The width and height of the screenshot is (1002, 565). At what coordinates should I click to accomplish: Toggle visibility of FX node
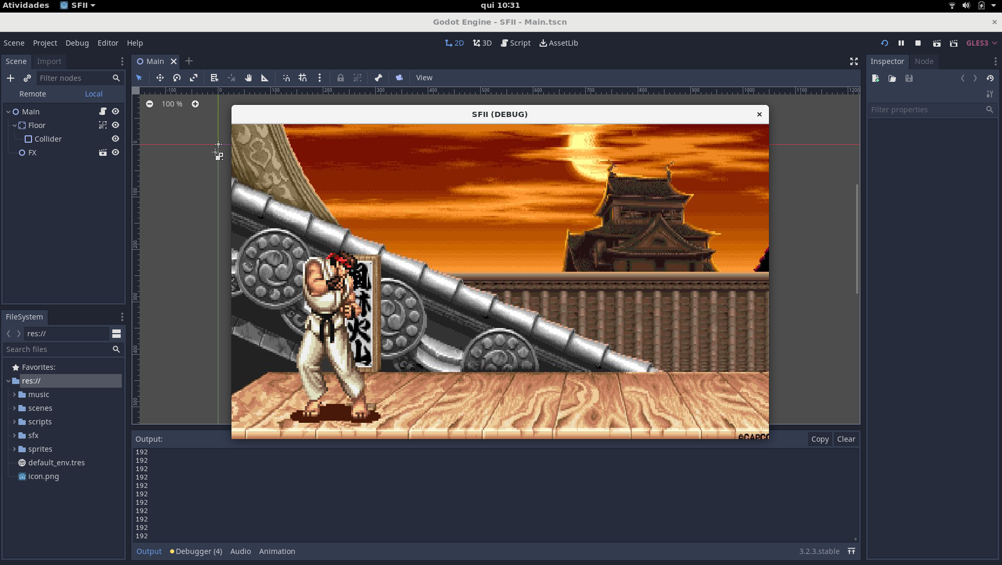(x=115, y=153)
